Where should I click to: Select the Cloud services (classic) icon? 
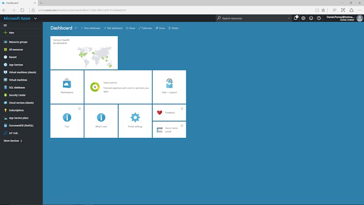coord(5,102)
